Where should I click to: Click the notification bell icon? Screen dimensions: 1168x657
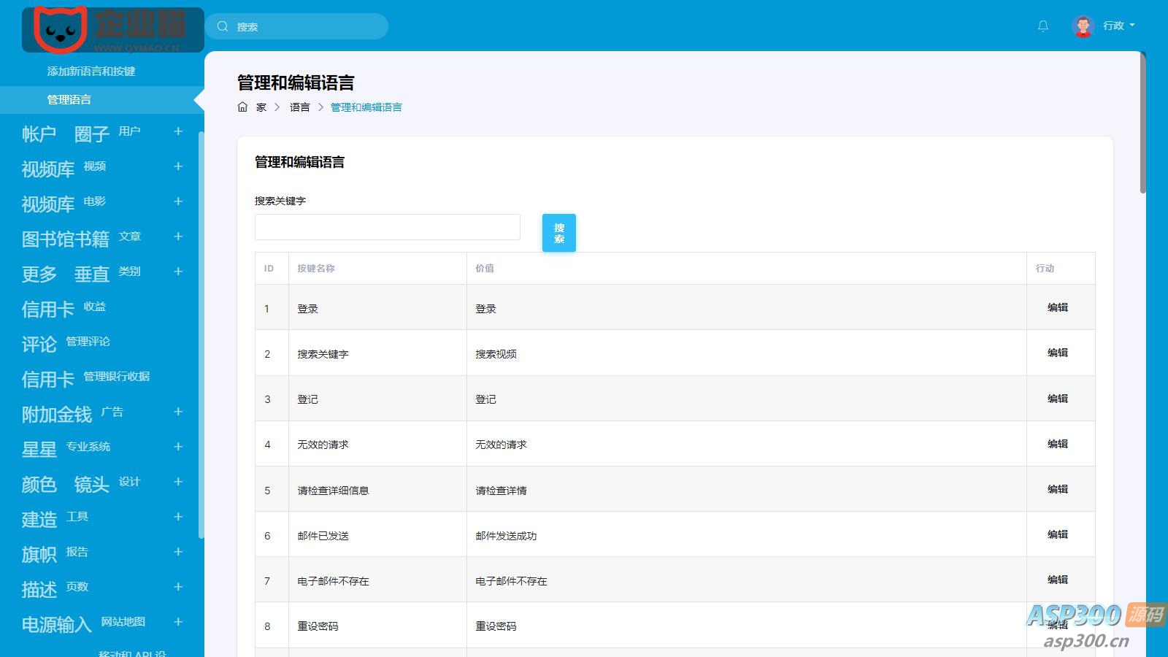tap(1043, 26)
